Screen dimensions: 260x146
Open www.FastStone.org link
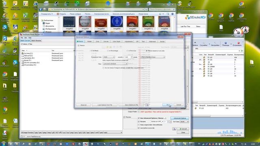[x=33, y=137]
